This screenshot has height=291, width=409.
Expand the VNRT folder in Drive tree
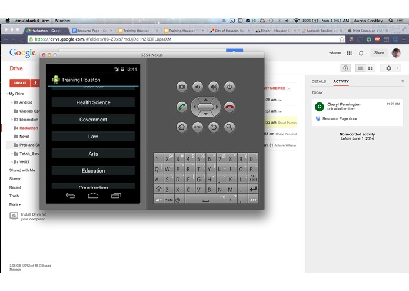(12, 162)
